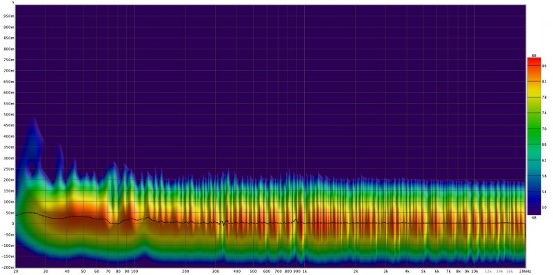Select the 54 dB blue band in legend
This screenshot has height=275, width=553.
[534, 192]
